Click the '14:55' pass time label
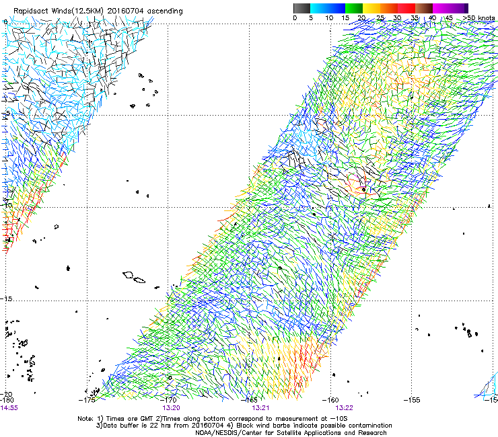Image resolution: width=498 pixels, height=437 pixels. point(9,408)
